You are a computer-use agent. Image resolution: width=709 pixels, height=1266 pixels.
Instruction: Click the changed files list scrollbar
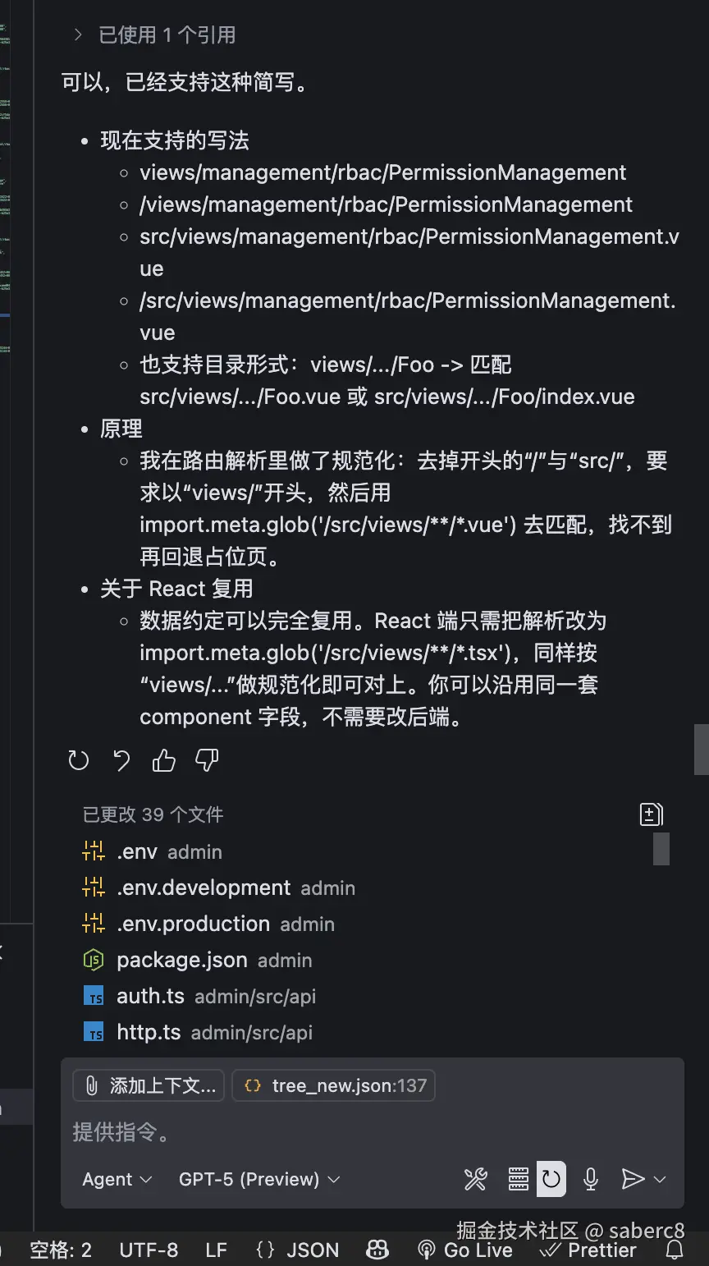[x=661, y=848]
